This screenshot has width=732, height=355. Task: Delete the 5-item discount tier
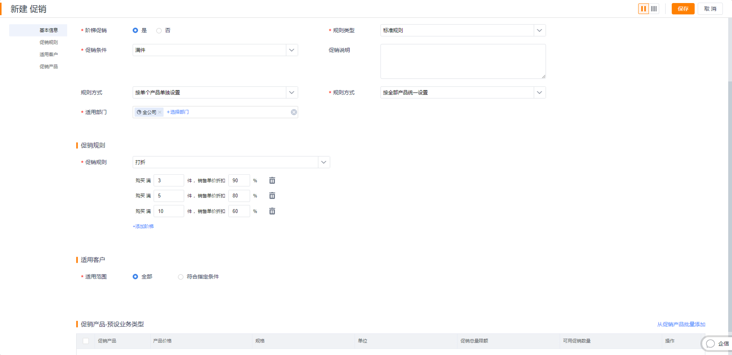[x=272, y=196]
